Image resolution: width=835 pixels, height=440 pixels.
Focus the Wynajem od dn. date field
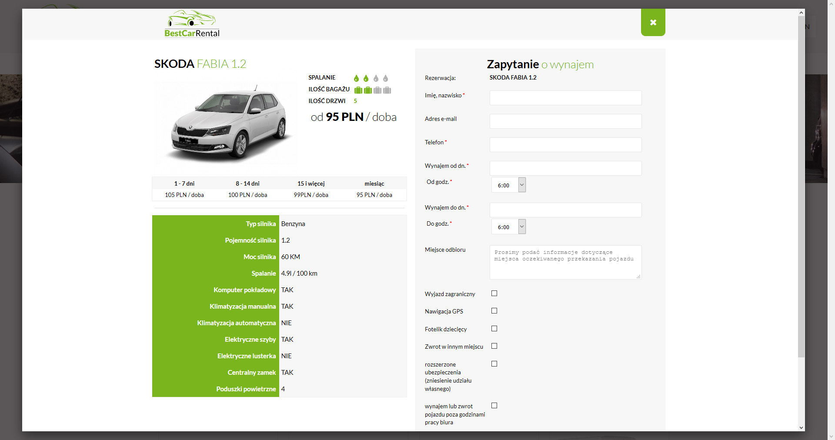pyautogui.click(x=565, y=168)
